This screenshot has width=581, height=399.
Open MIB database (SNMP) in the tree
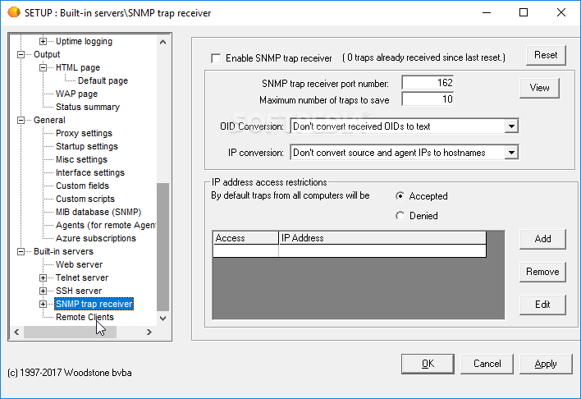point(98,212)
